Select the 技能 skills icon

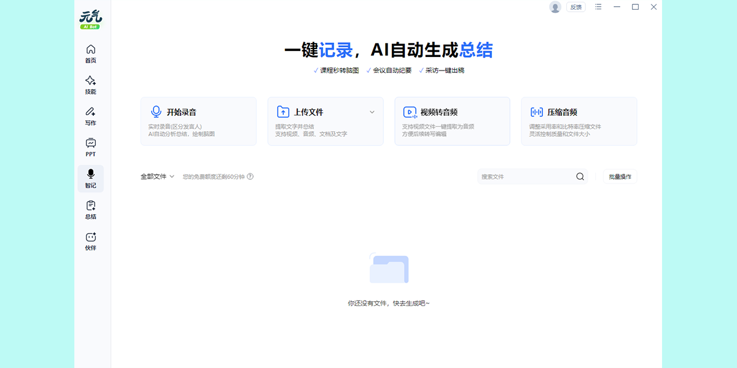click(90, 82)
